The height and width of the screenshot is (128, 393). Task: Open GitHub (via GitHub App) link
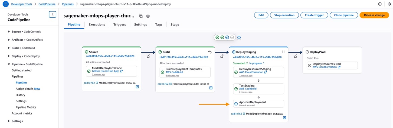pyautogui.click(x=107, y=71)
